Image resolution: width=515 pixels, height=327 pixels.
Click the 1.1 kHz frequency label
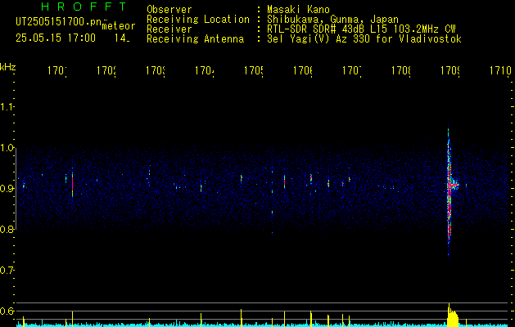7,107
